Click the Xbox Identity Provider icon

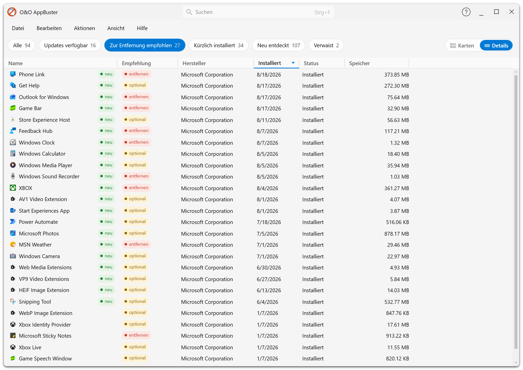[13, 324]
